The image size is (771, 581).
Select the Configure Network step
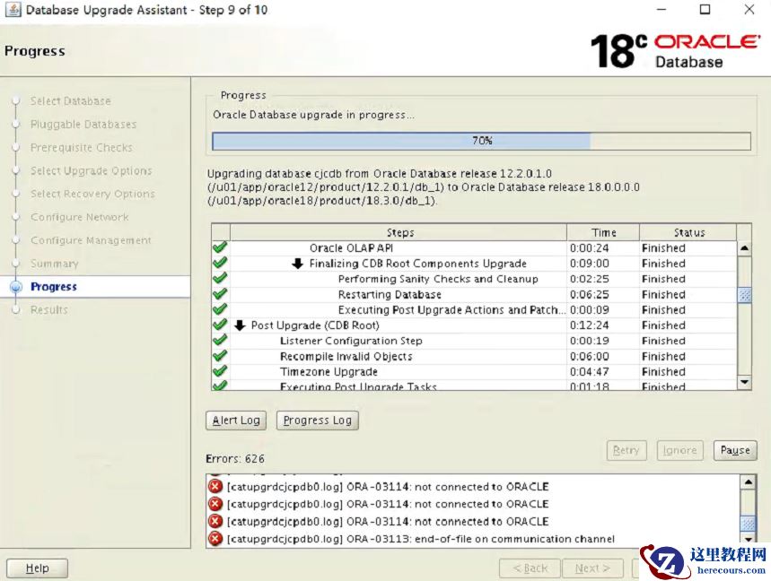click(80, 217)
